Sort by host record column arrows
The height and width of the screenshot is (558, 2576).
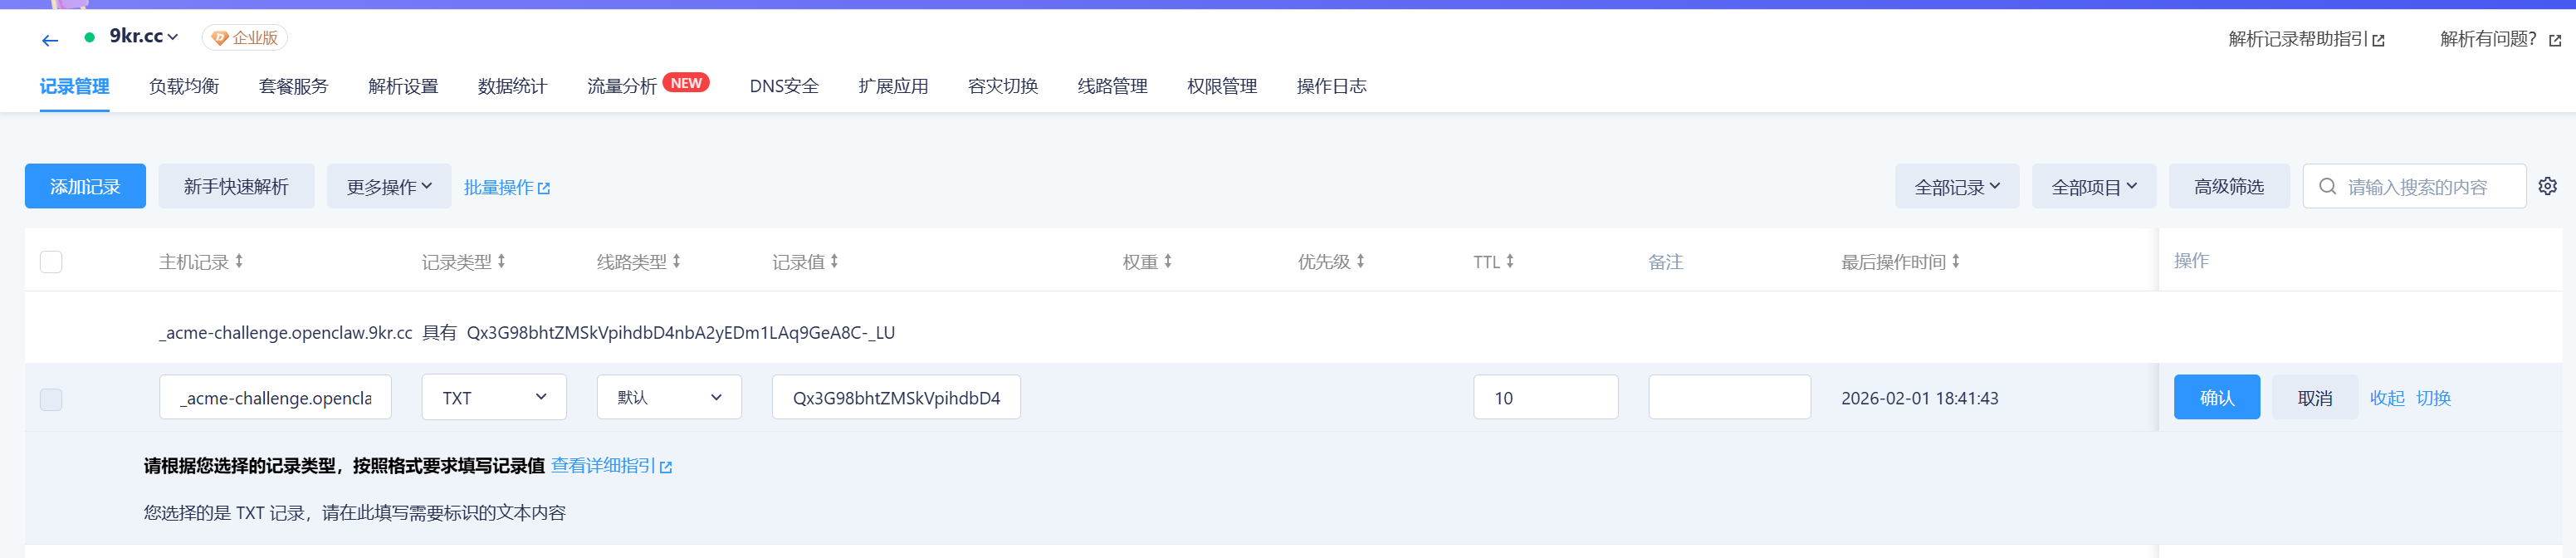pyautogui.click(x=239, y=261)
